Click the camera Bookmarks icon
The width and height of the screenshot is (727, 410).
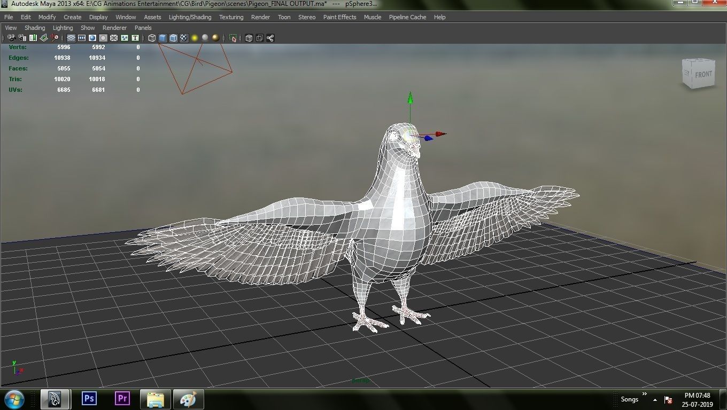click(33, 38)
